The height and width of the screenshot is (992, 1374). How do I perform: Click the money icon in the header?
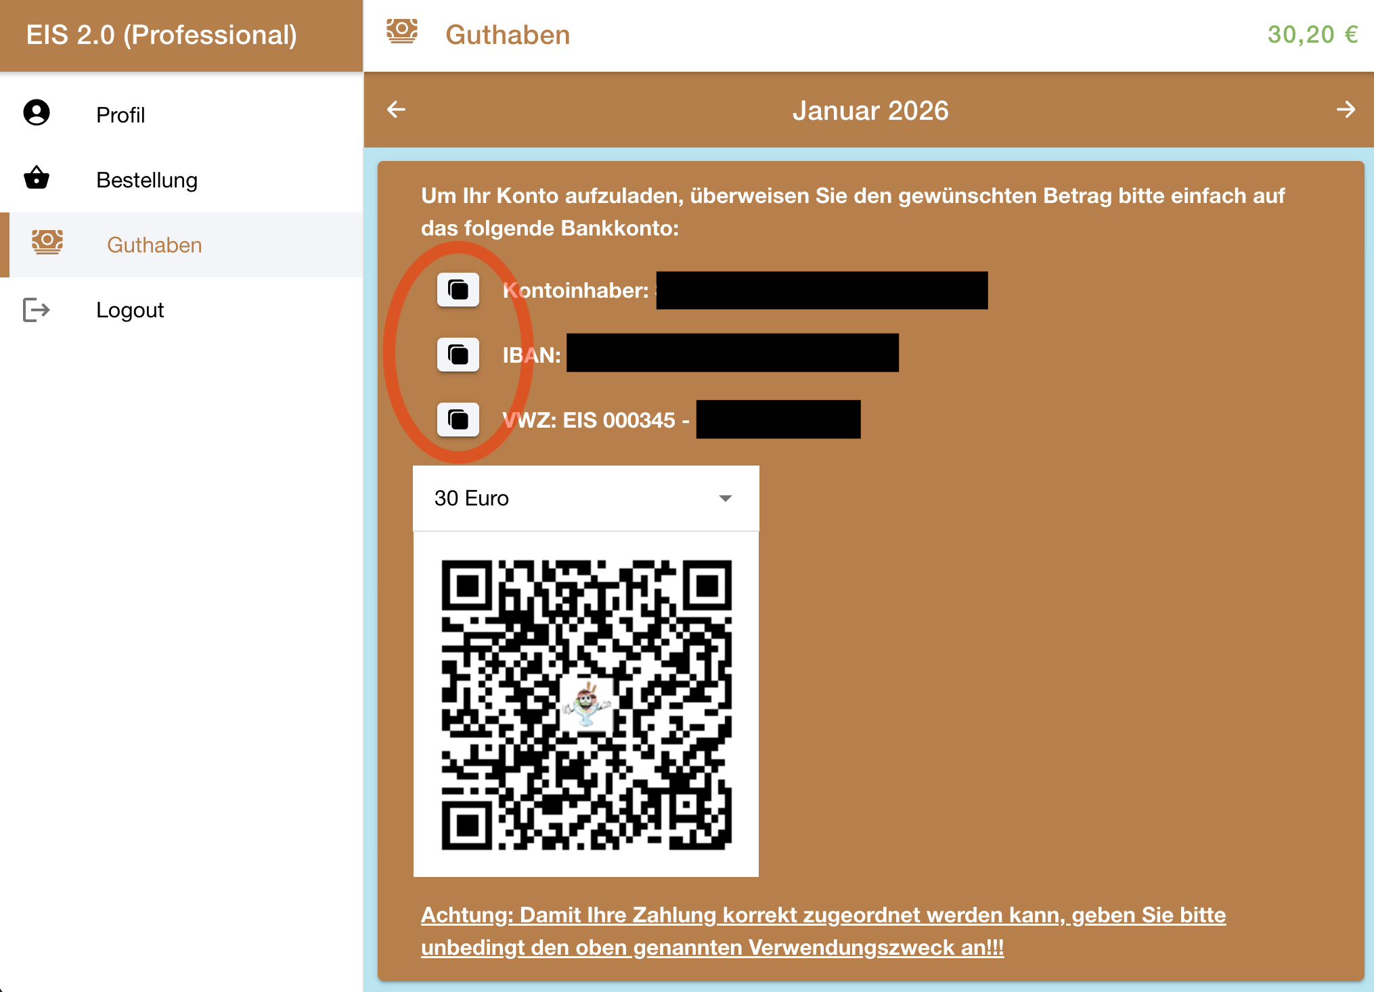(402, 32)
